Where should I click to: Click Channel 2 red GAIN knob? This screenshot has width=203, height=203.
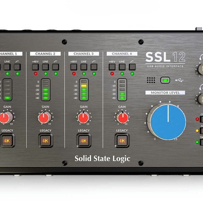click(x=43, y=118)
